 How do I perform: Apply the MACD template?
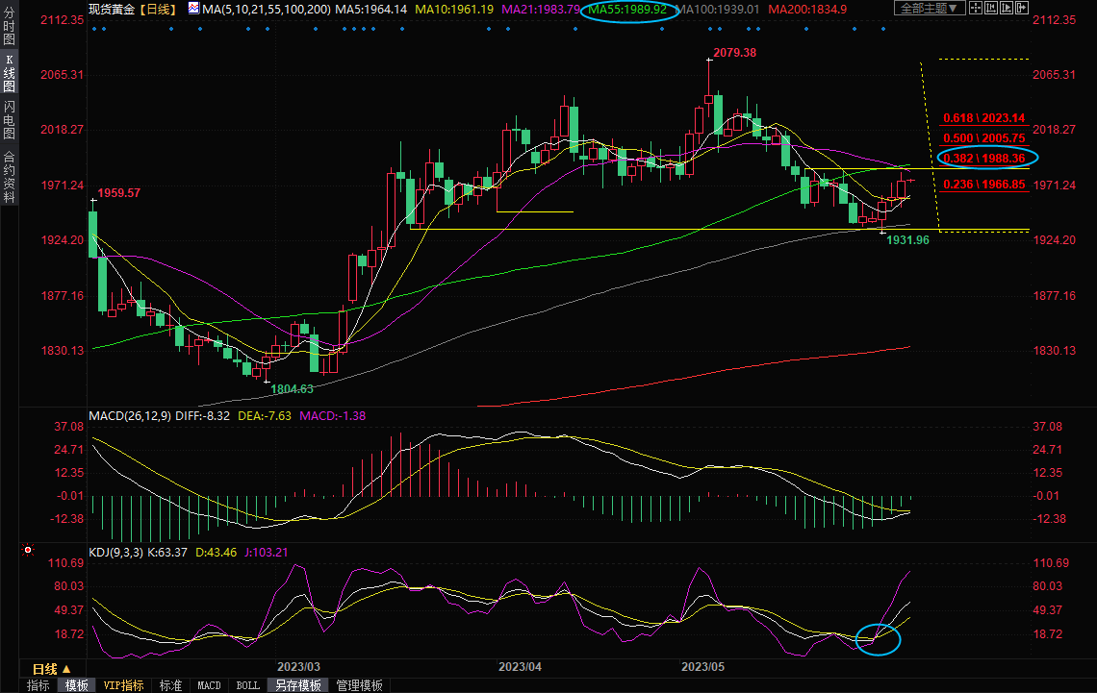click(209, 685)
